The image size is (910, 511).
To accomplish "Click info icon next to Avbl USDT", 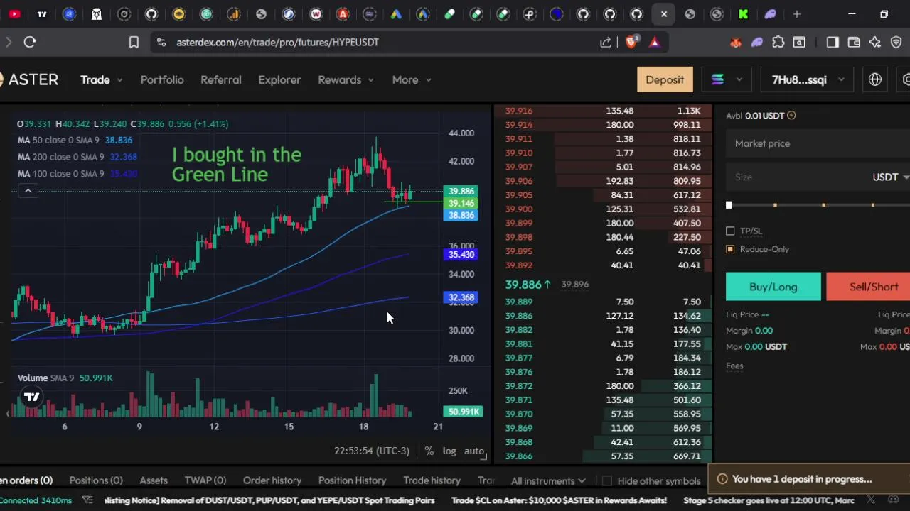I will tap(791, 115).
